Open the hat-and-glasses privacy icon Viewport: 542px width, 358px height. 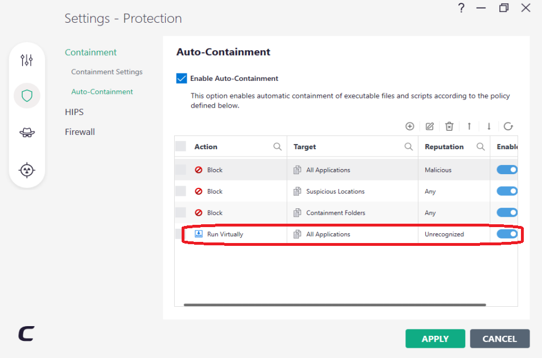tap(27, 132)
